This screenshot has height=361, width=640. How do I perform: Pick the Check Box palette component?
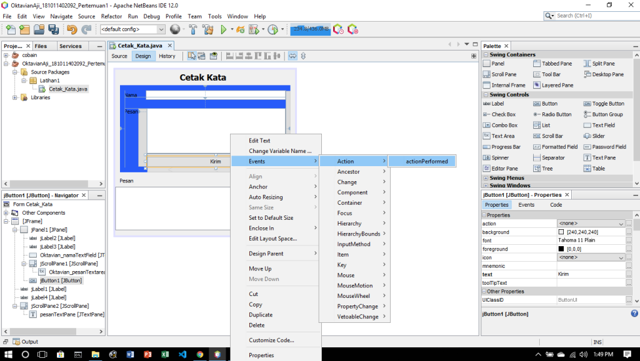tap(499, 115)
